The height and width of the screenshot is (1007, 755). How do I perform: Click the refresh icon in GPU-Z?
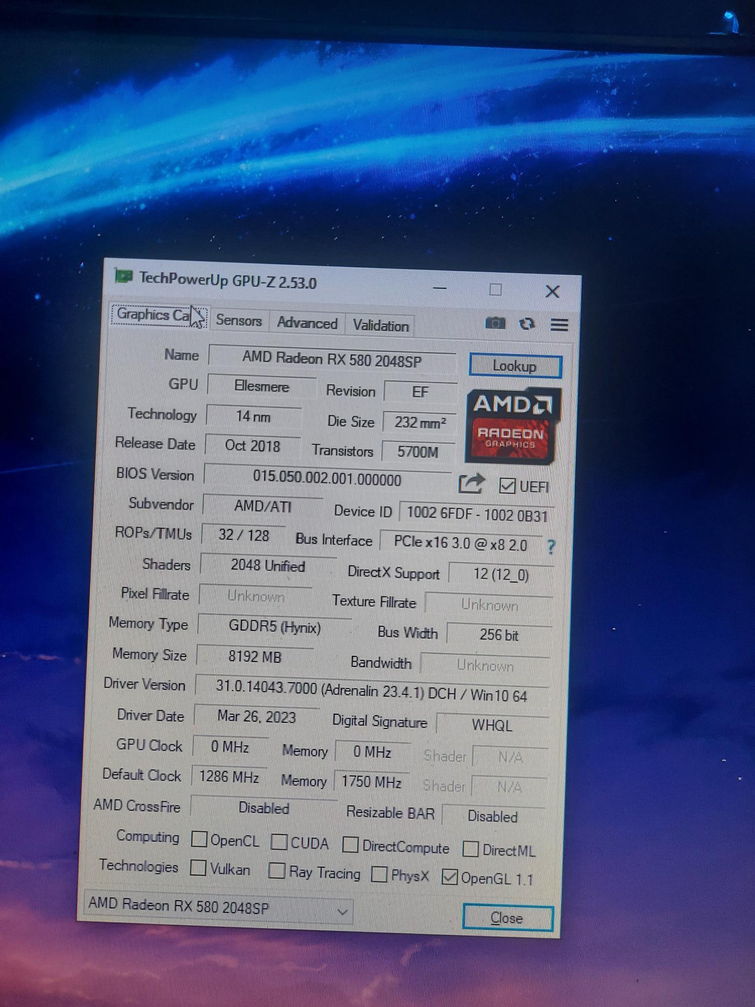point(527,324)
